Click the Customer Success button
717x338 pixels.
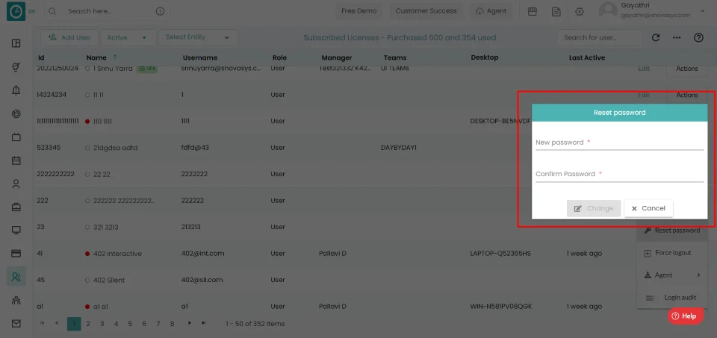(426, 11)
